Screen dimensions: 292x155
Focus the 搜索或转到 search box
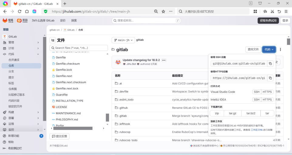146,20
